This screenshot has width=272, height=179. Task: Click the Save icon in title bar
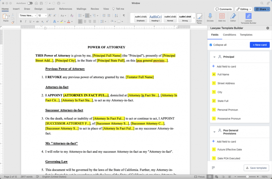coord(41,3)
